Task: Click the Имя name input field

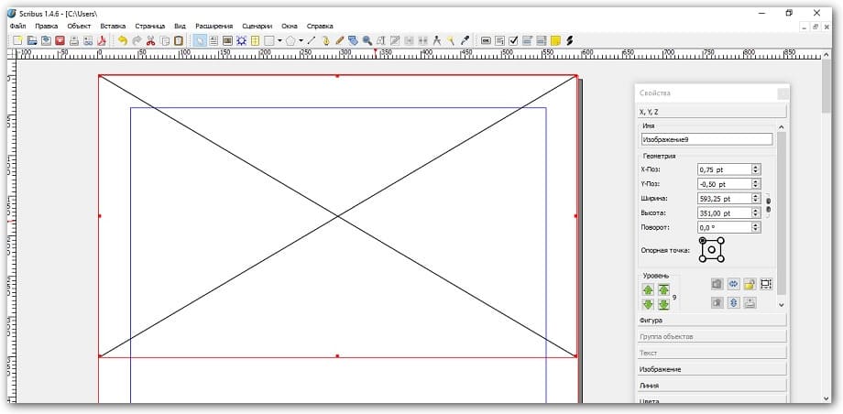Action: tap(706, 139)
